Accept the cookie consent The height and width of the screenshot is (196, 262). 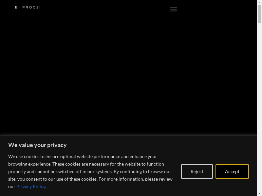point(232,171)
